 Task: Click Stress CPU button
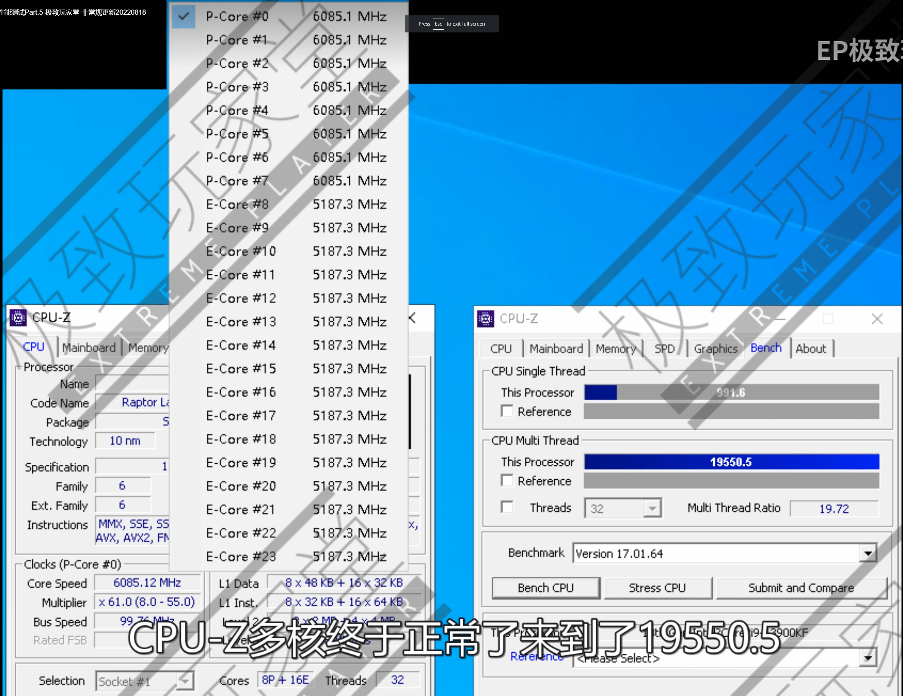(657, 588)
